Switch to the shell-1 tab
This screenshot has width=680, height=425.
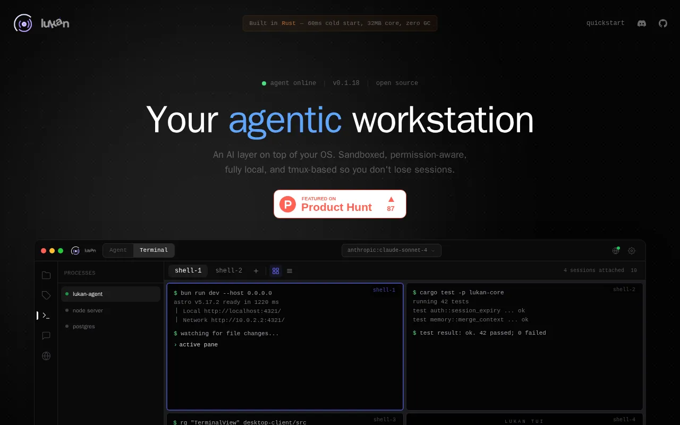pos(188,271)
